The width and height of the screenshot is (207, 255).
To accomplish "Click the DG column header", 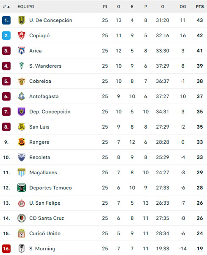I will 183,6.
